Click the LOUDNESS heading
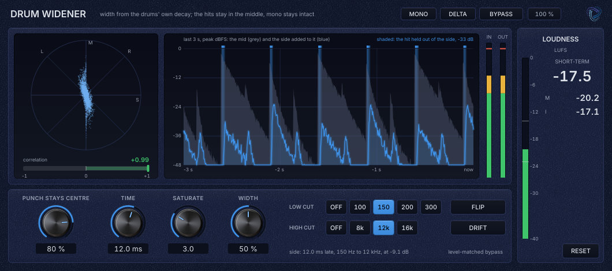This screenshot has width=612, height=271. pos(561,39)
